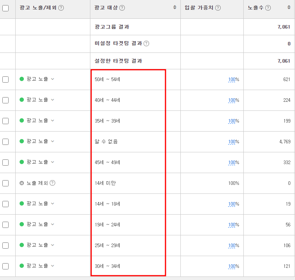Open help icon next to 노출수 header
The width and height of the screenshot is (295, 280).
click(268, 8)
